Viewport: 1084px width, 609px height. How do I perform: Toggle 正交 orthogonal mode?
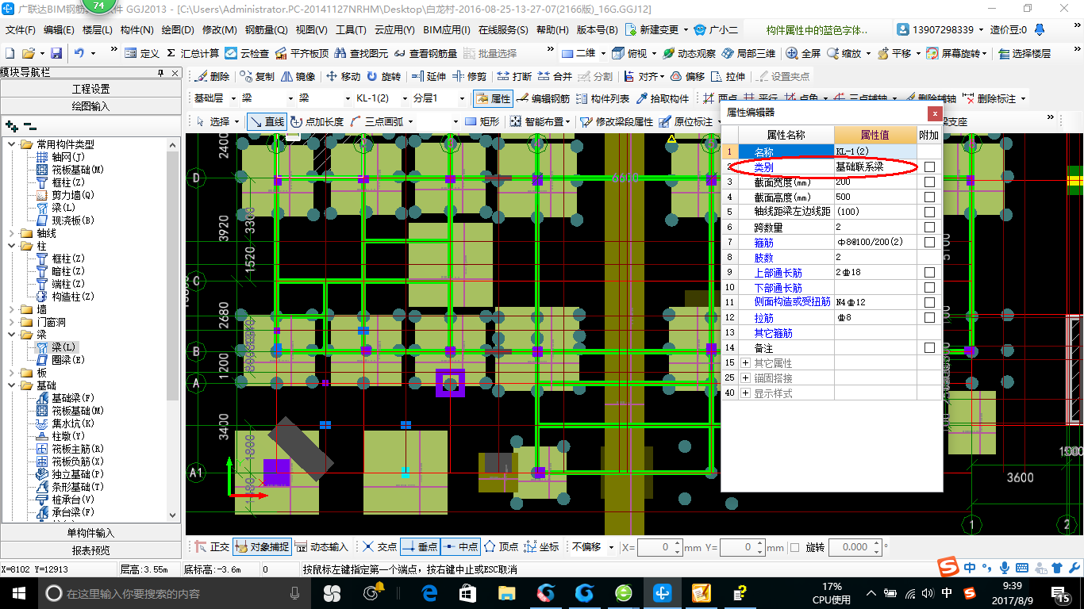(212, 547)
